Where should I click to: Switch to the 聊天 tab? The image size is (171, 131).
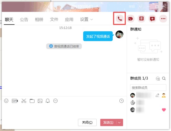point(9,20)
